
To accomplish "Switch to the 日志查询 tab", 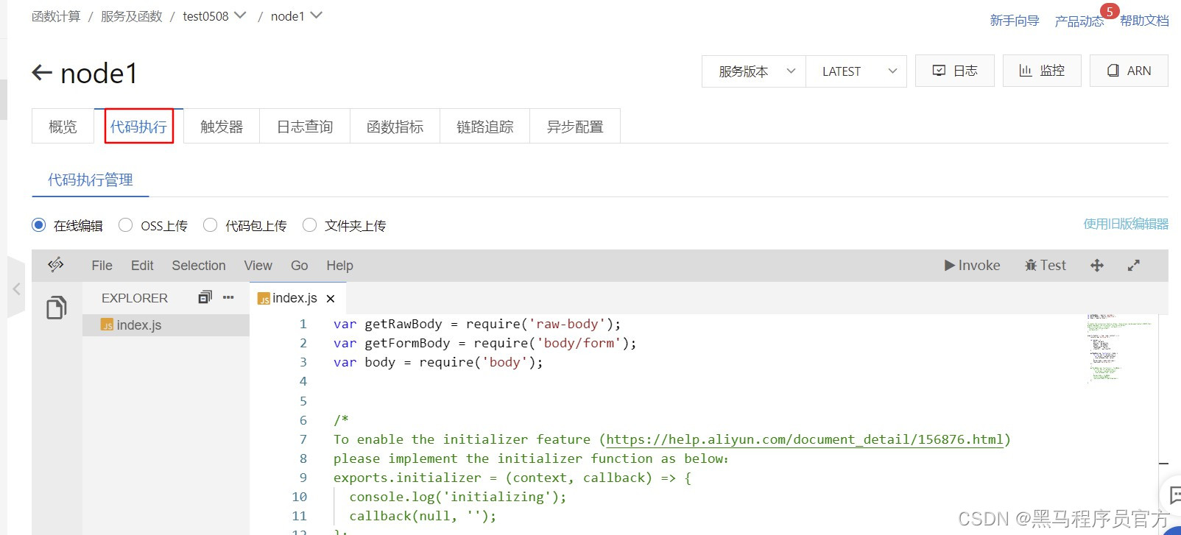I will click(x=305, y=127).
